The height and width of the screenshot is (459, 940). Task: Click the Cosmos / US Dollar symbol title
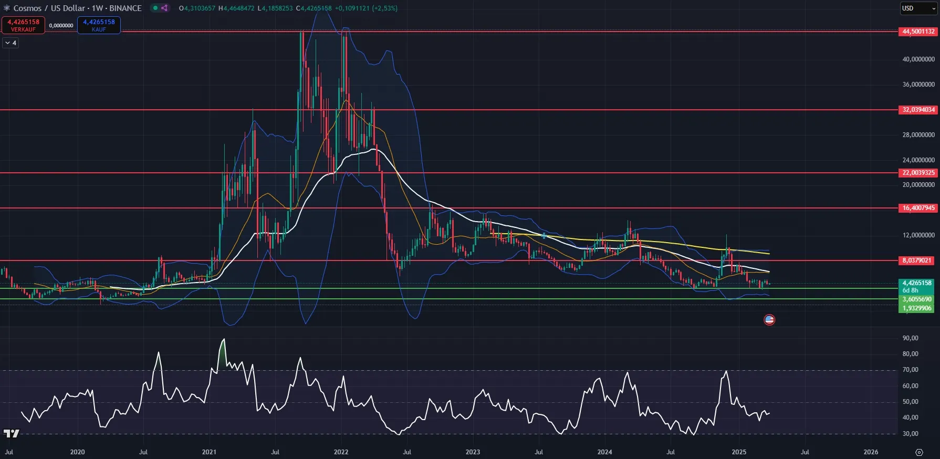78,8
